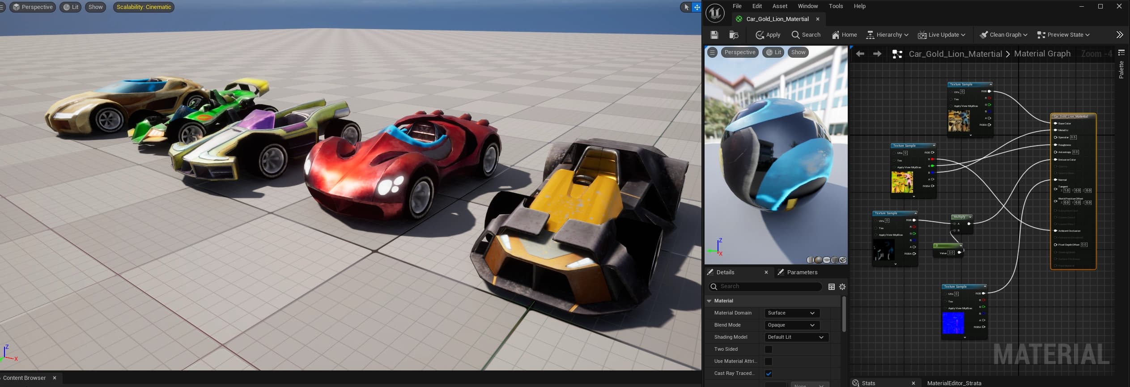Uncheck the Cast Ray Traced checkbox
Viewport: 1130px width, 387px height.
769,374
